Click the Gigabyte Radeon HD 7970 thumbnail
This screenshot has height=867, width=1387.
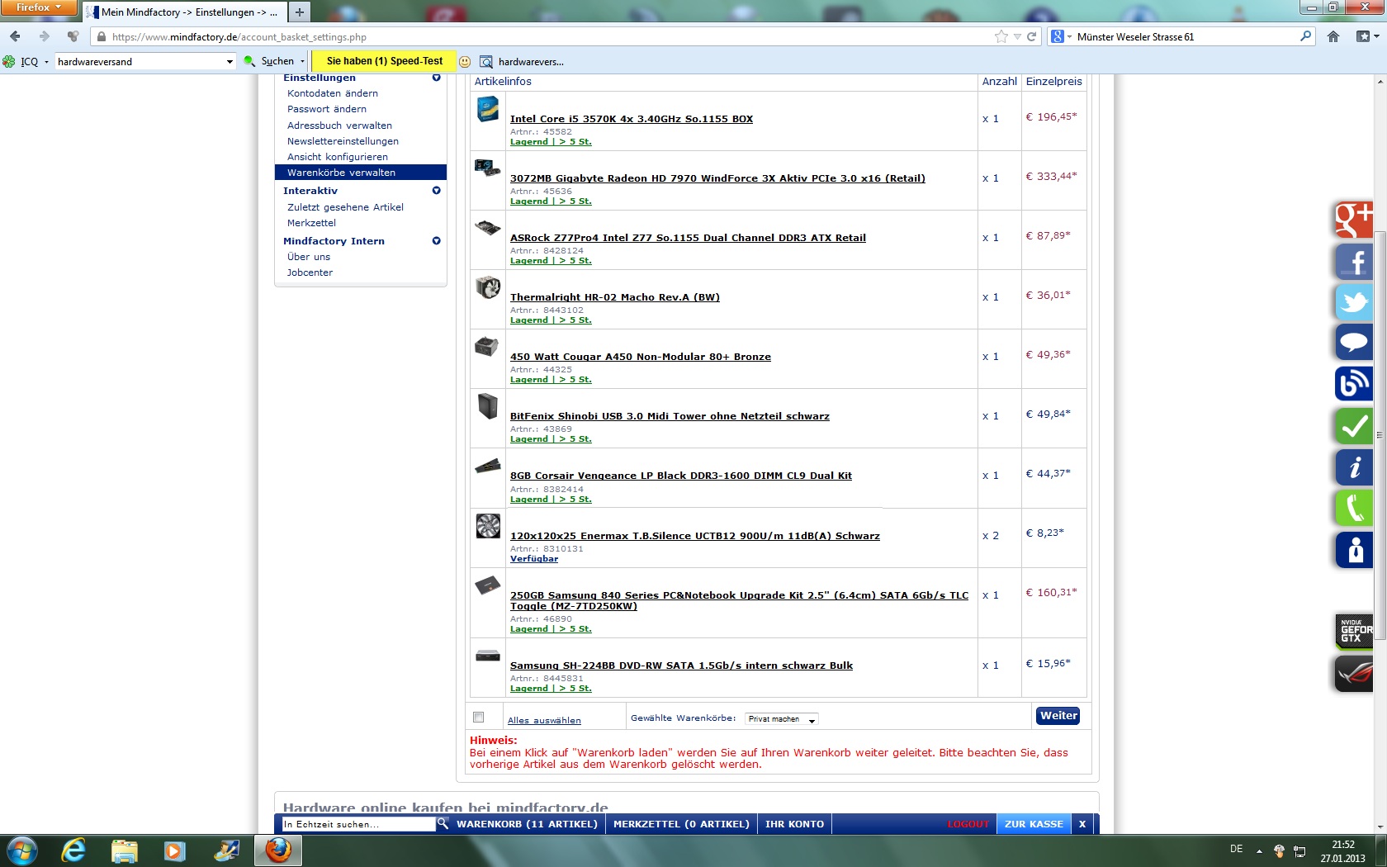(x=488, y=168)
